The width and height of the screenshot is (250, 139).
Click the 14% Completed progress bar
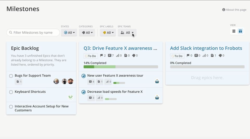pos(121,67)
